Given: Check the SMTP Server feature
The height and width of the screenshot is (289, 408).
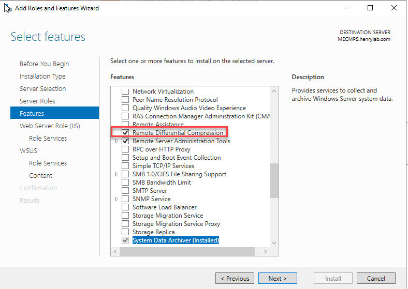Looking at the screenshot, I should pos(125,191).
